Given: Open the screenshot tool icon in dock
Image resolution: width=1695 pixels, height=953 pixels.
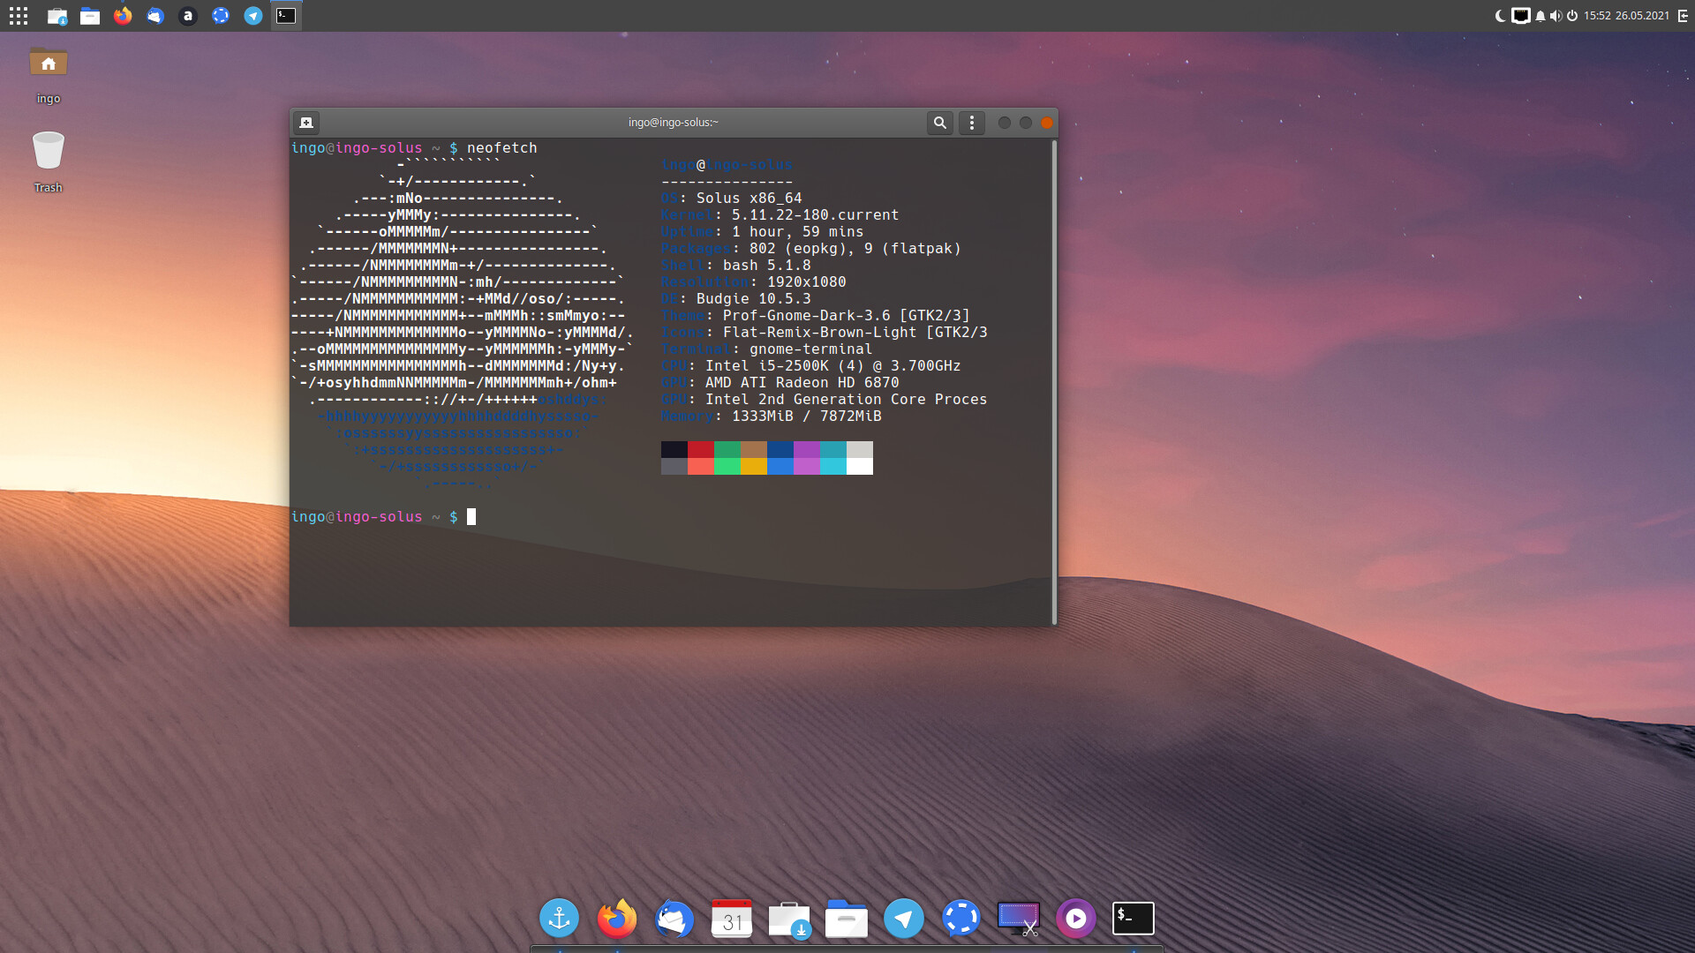Looking at the screenshot, I should (1019, 919).
